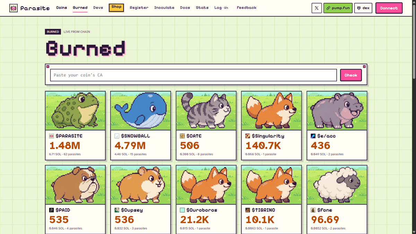Click the BURNED badge label
This screenshot has width=416, height=234.
click(x=53, y=32)
